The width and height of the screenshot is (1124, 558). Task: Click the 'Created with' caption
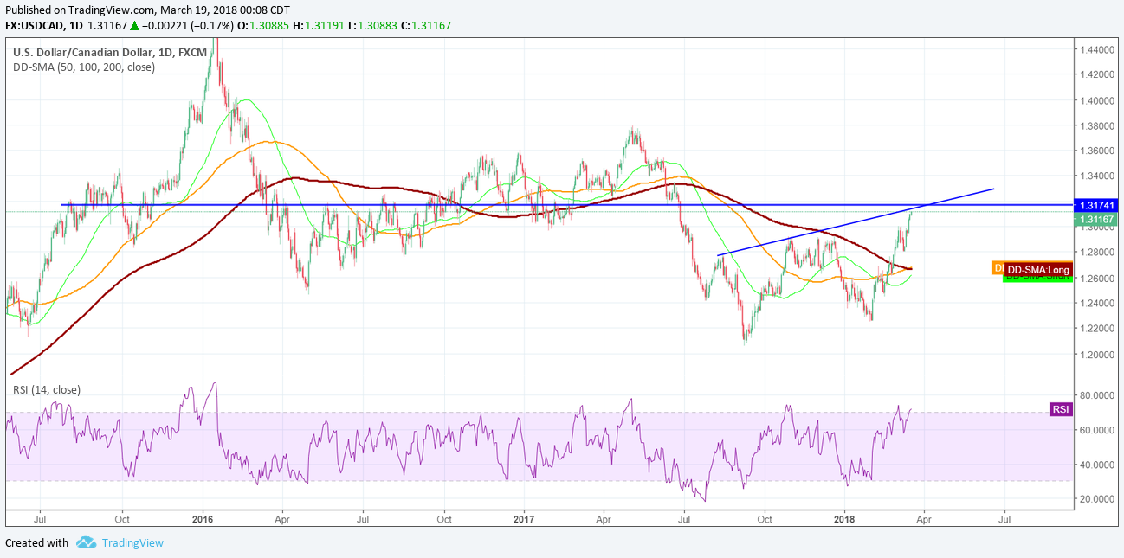[x=36, y=542]
